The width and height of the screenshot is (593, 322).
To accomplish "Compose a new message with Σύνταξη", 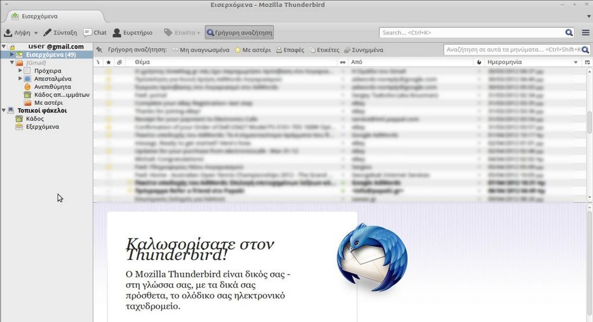I will [60, 32].
